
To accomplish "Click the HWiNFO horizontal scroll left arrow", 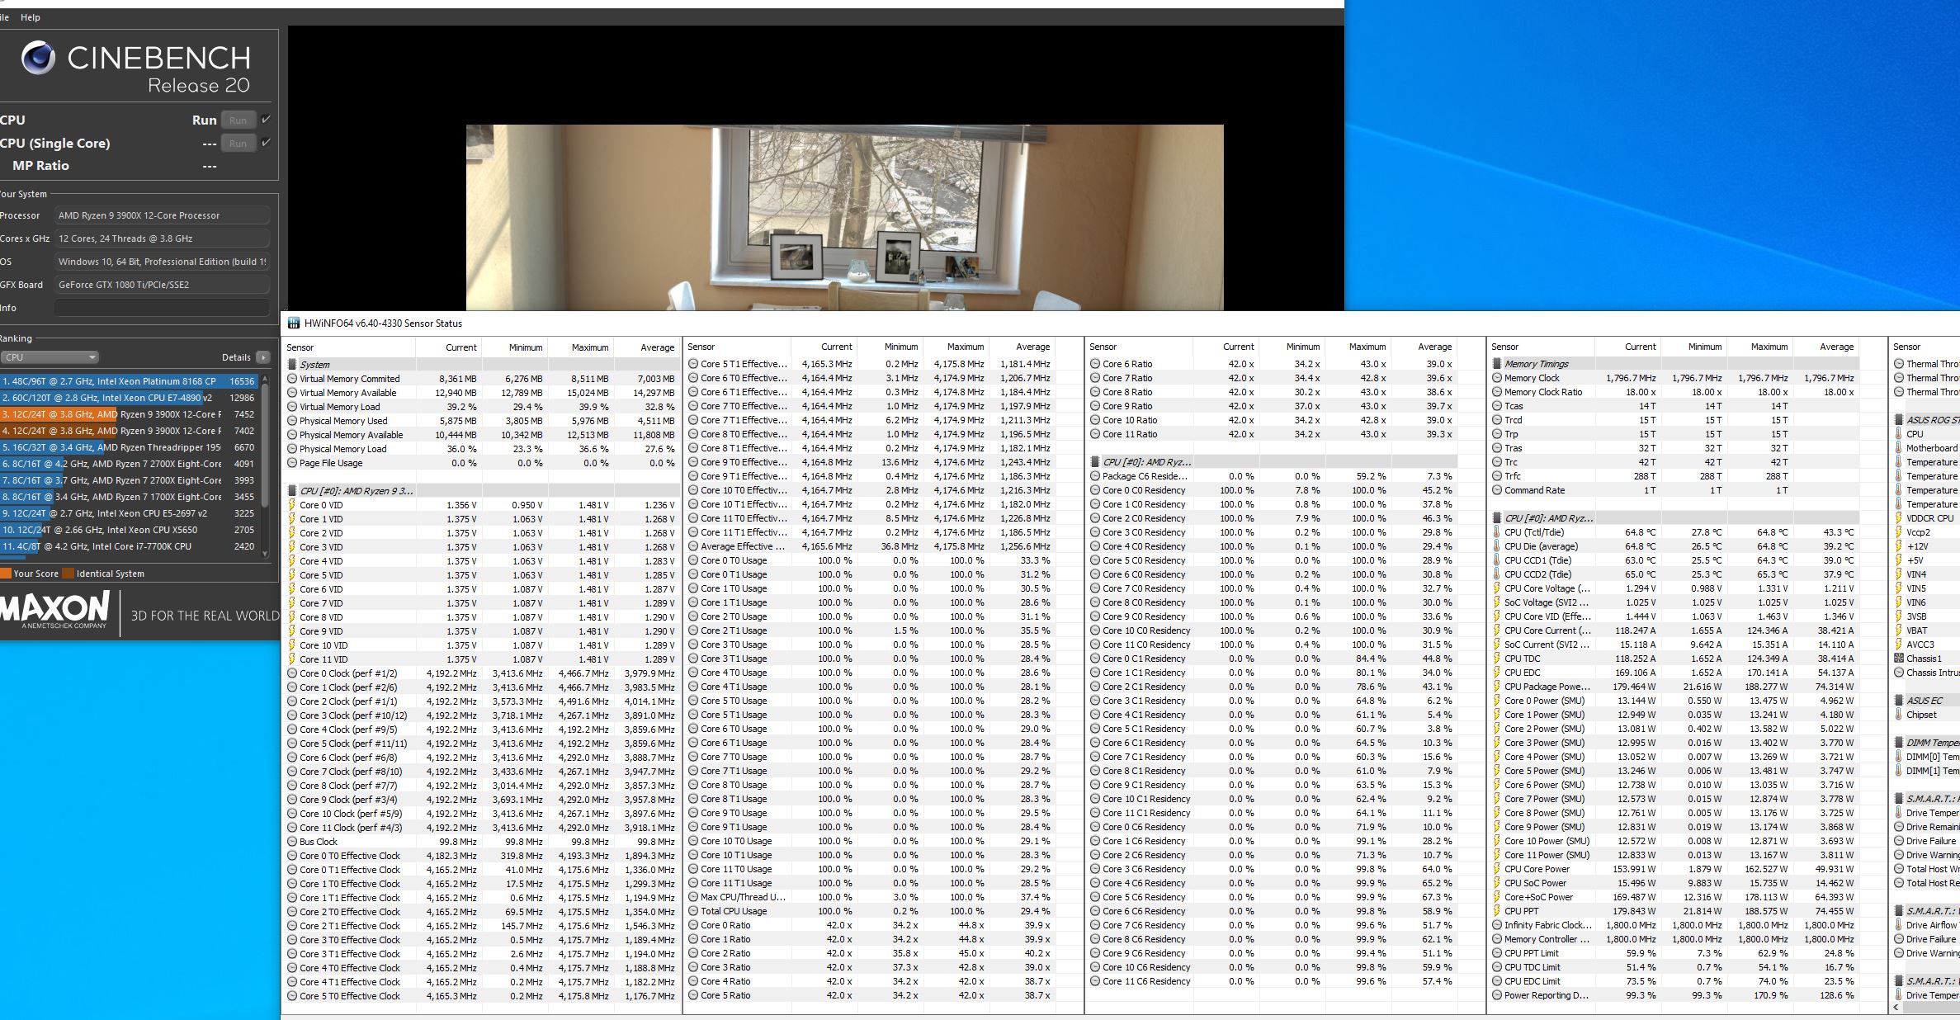I will pos(1896,1008).
